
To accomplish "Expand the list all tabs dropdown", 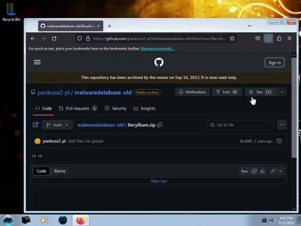I will tap(249, 26).
